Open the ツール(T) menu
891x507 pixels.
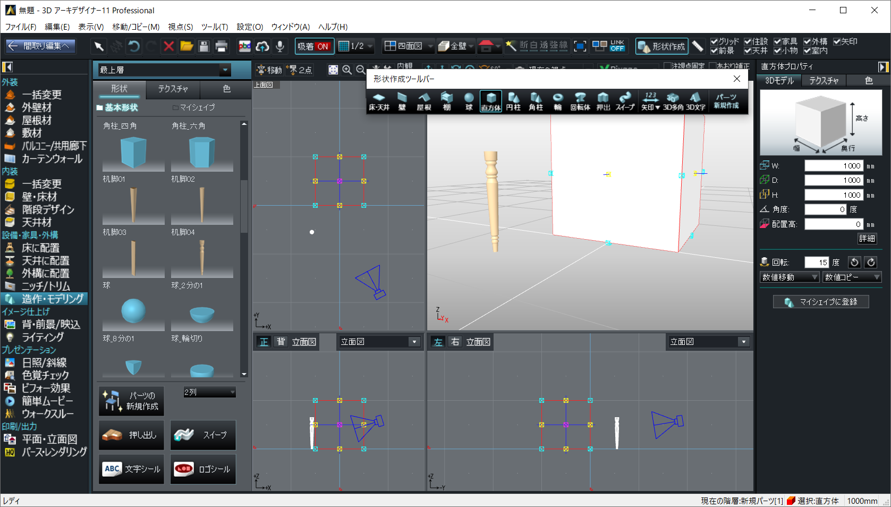tap(214, 27)
